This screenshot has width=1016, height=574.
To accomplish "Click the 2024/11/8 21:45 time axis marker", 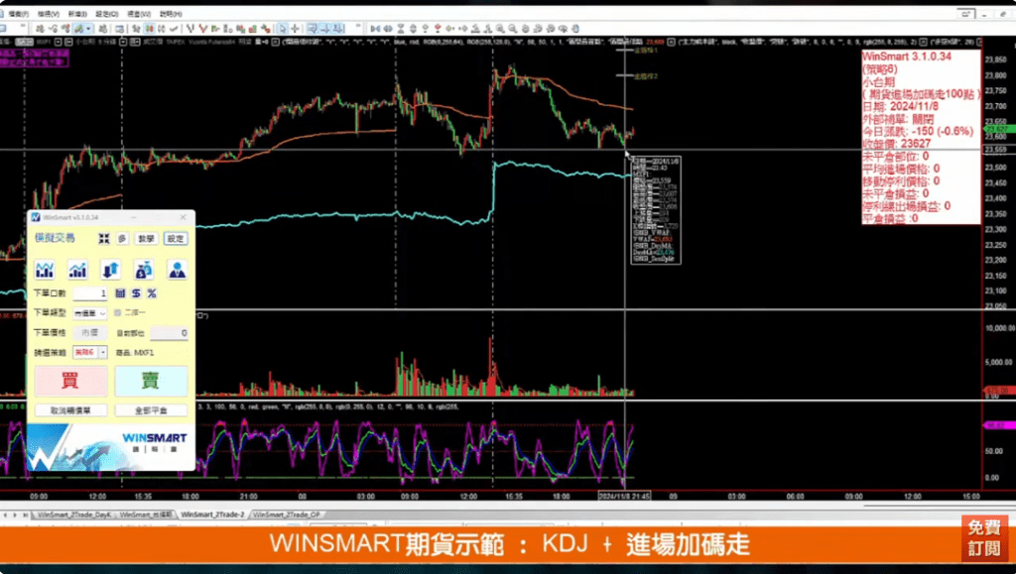I will [x=625, y=497].
